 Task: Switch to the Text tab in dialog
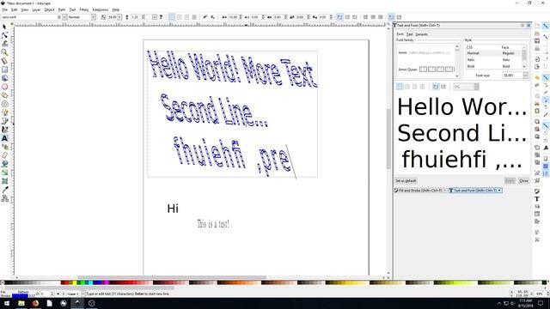tap(409, 34)
